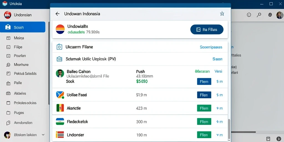The width and height of the screenshot is (284, 142).
Task: Click the red Undonsian profile logo
Action: pos(7,15)
